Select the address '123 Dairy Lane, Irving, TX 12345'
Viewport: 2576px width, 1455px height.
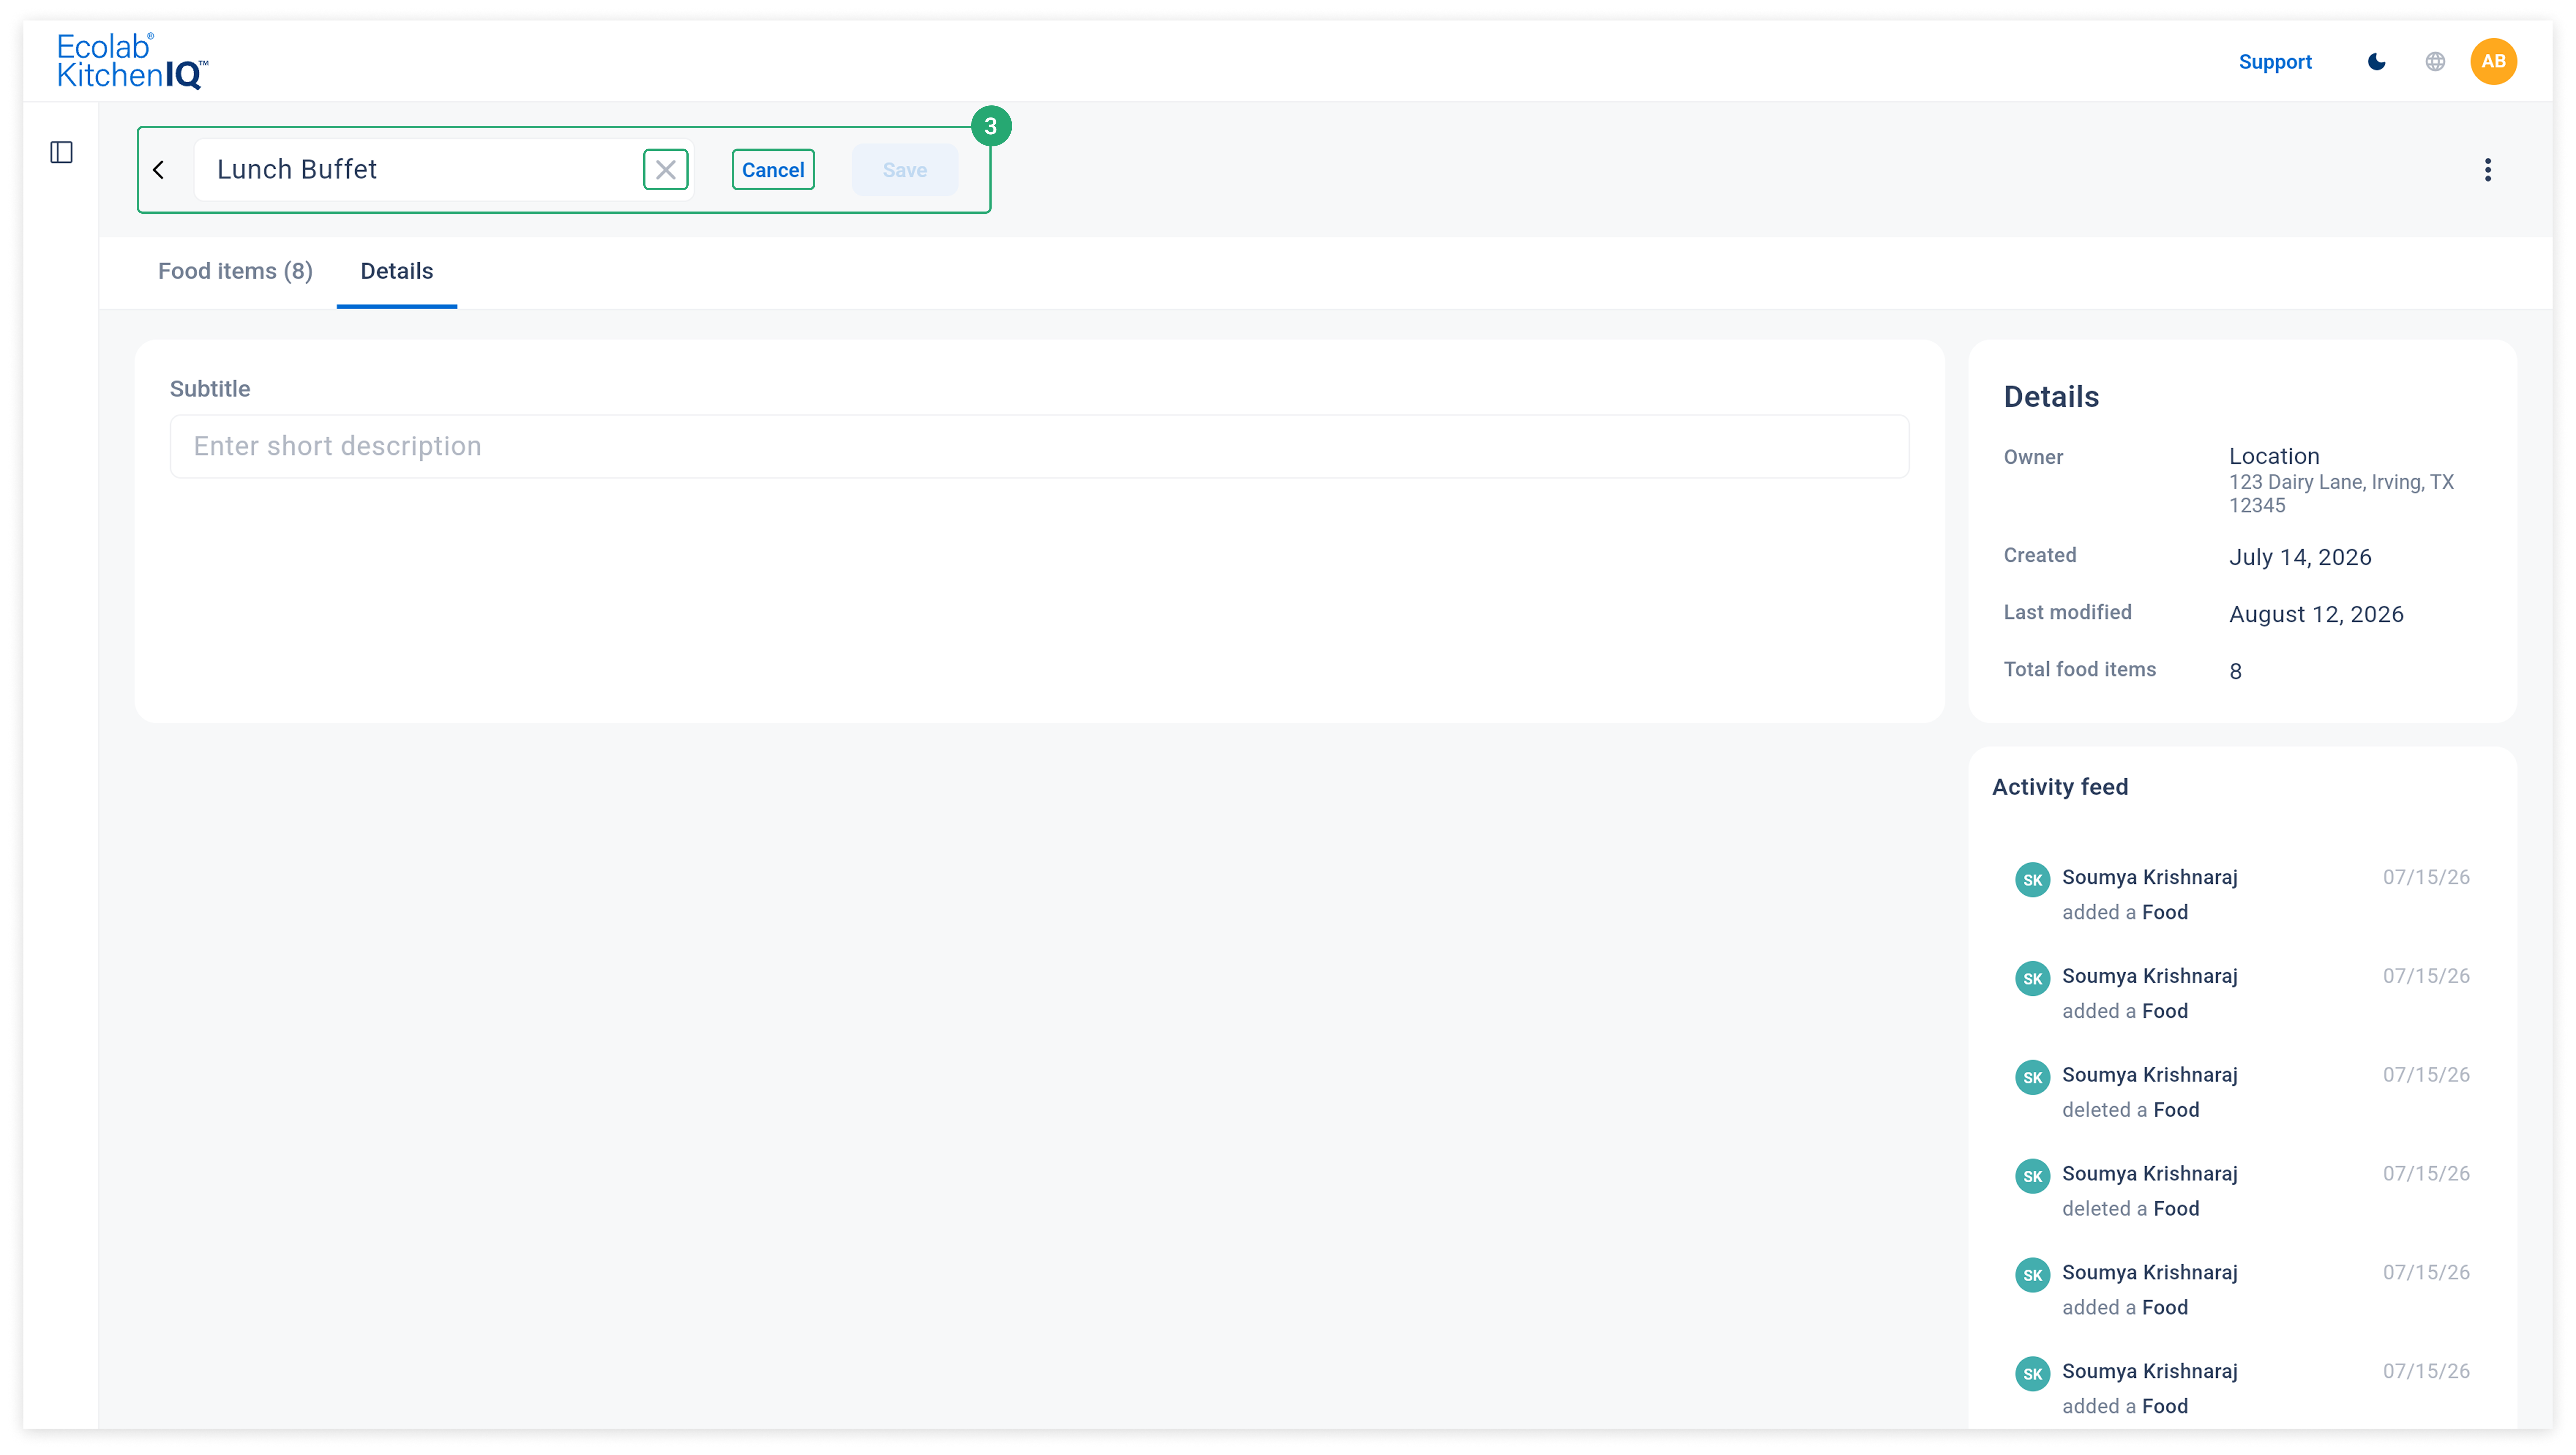(2341, 494)
